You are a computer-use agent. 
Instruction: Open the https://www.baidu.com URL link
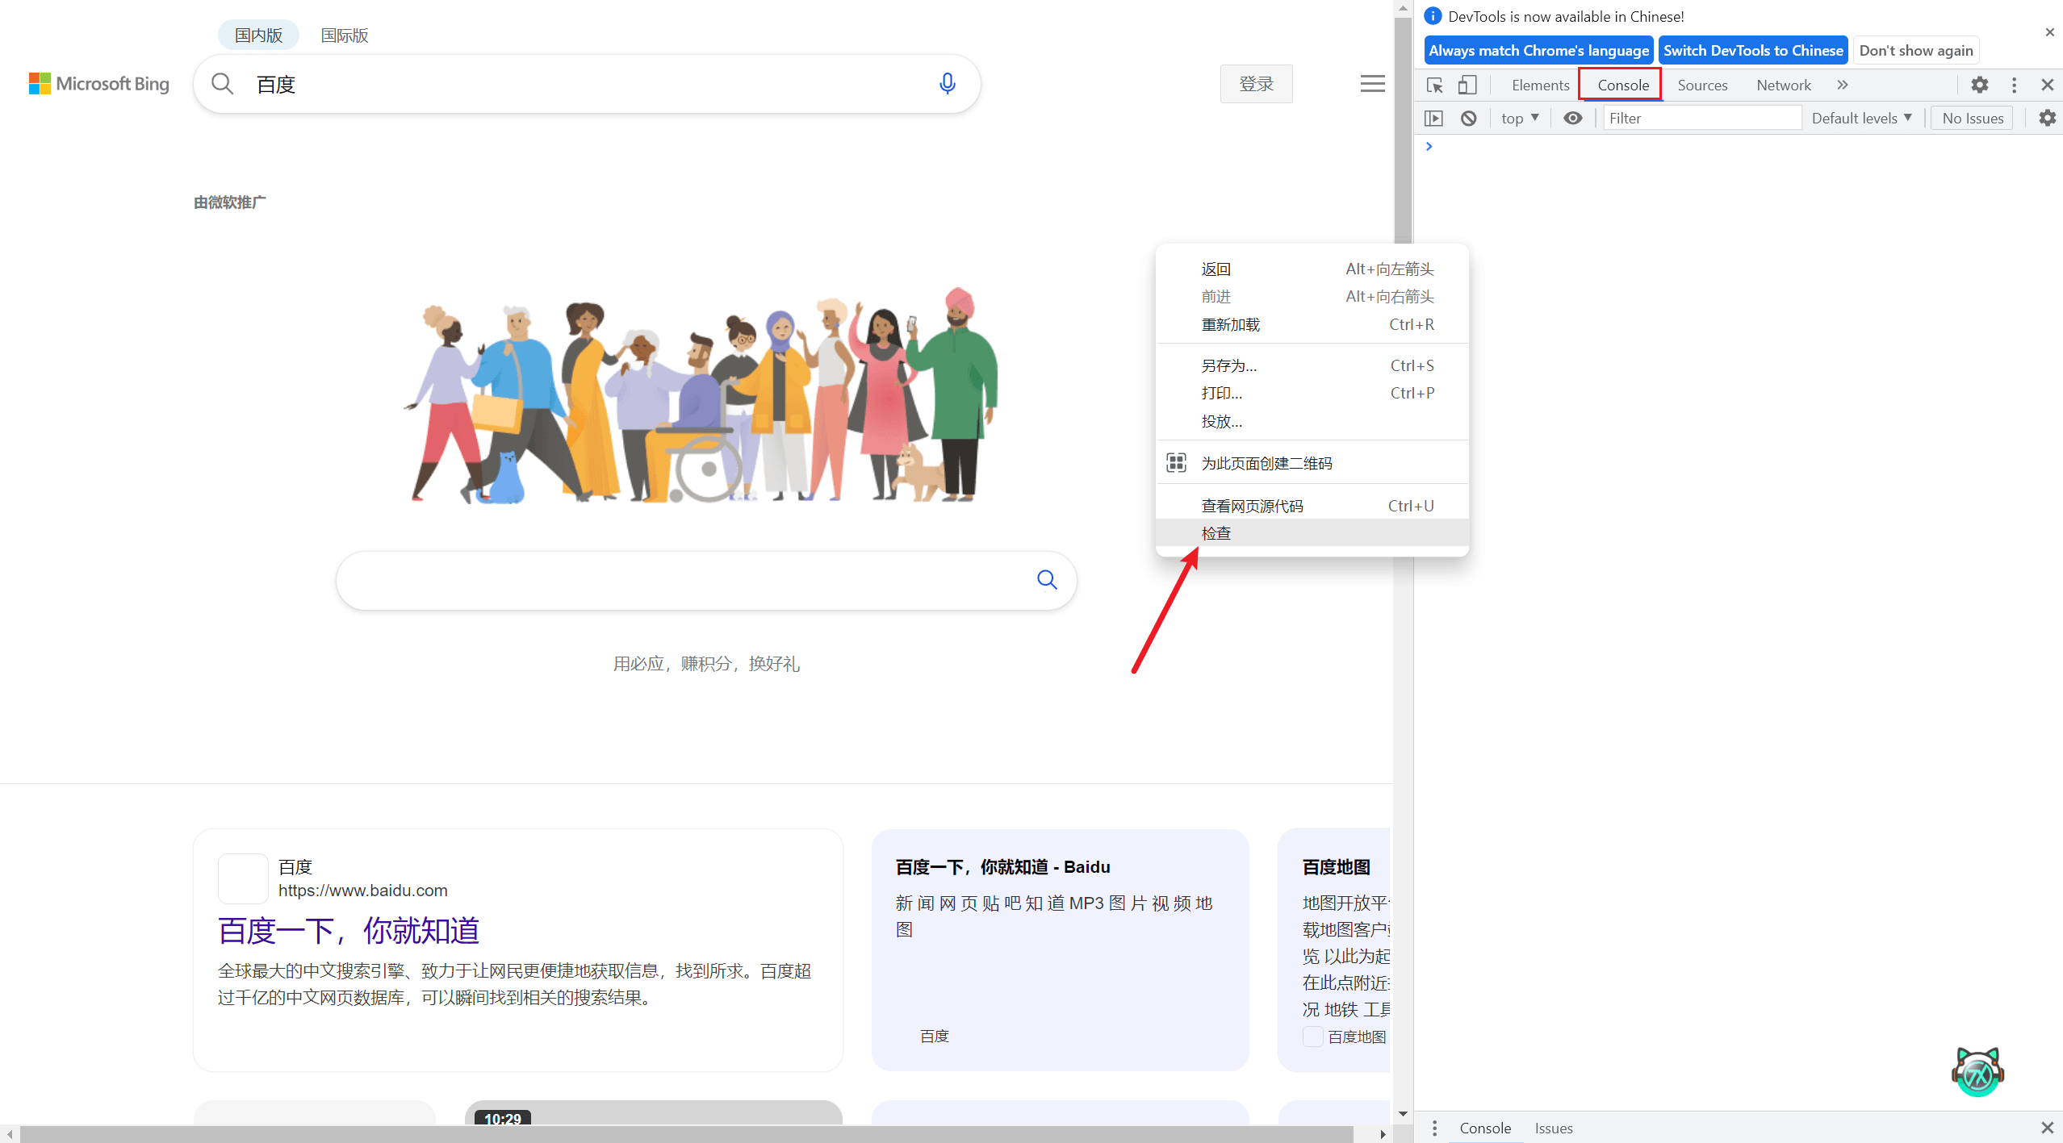[x=363, y=891]
